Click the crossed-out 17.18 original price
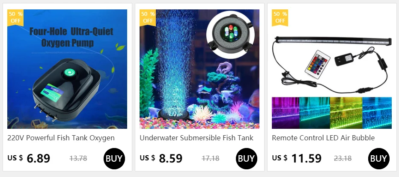 [211, 159]
